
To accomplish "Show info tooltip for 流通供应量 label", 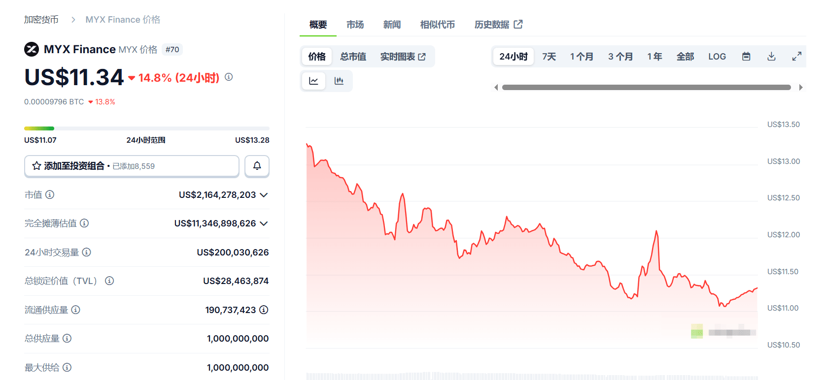I will (75, 310).
